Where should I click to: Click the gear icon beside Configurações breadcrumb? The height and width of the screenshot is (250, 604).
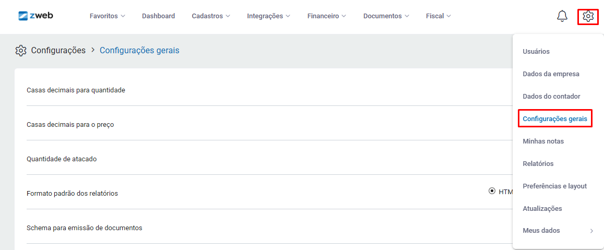tap(21, 51)
